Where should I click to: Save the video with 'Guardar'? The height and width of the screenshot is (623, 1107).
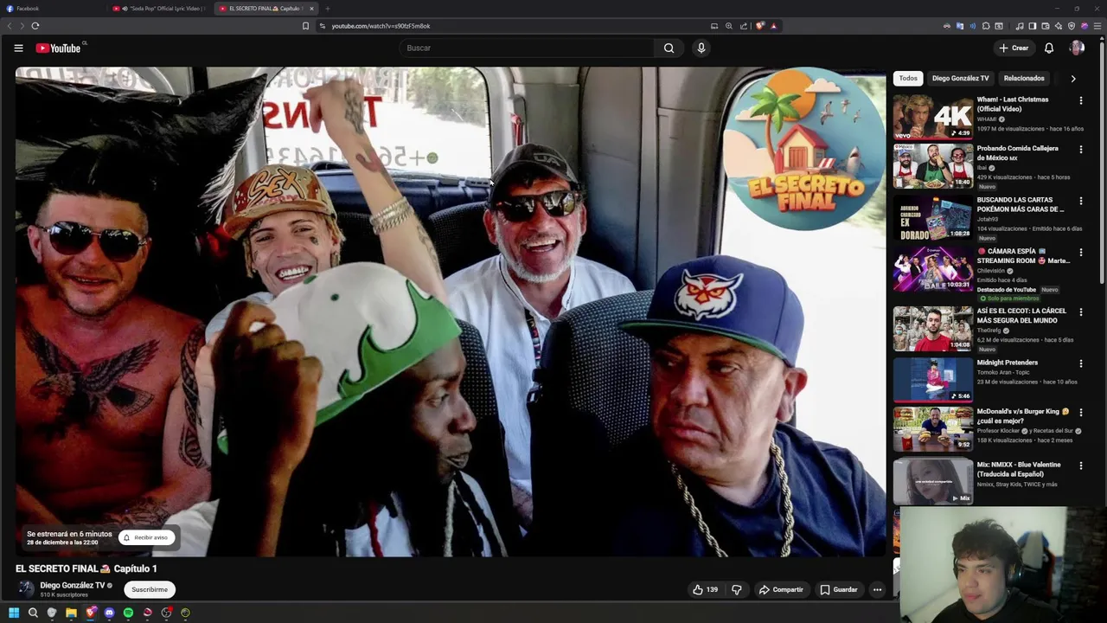tap(839, 590)
